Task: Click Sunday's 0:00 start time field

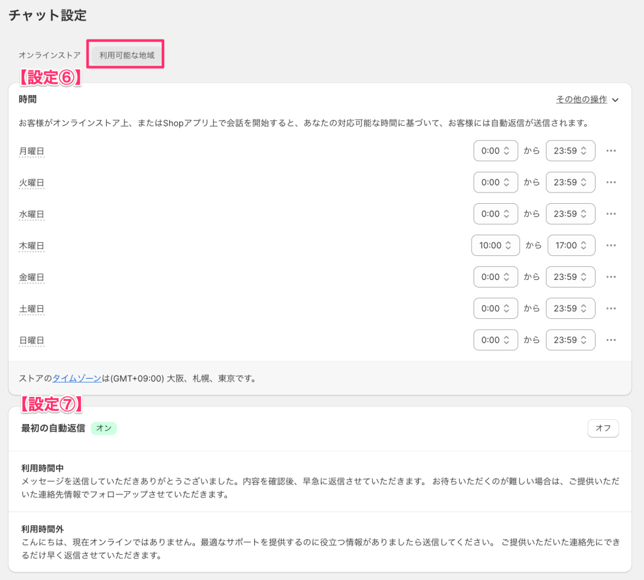Action: click(496, 340)
